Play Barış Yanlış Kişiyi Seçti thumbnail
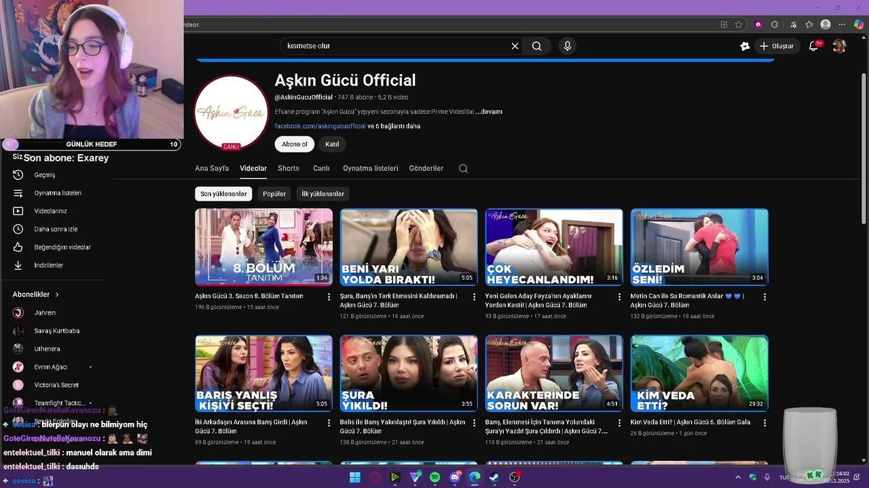This screenshot has width=869, height=488. click(x=264, y=373)
